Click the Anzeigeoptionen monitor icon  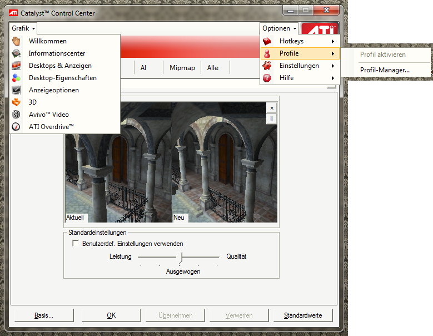[x=17, y=90]
